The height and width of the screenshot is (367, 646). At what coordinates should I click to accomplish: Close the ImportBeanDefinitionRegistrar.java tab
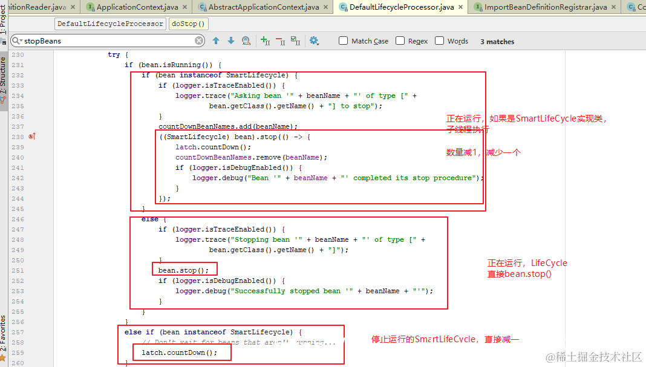pos(613,7)
